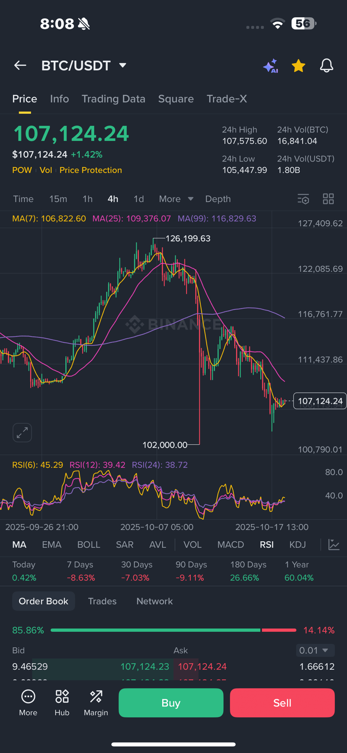Toggle the EMA indicator

tap(52, 545)
